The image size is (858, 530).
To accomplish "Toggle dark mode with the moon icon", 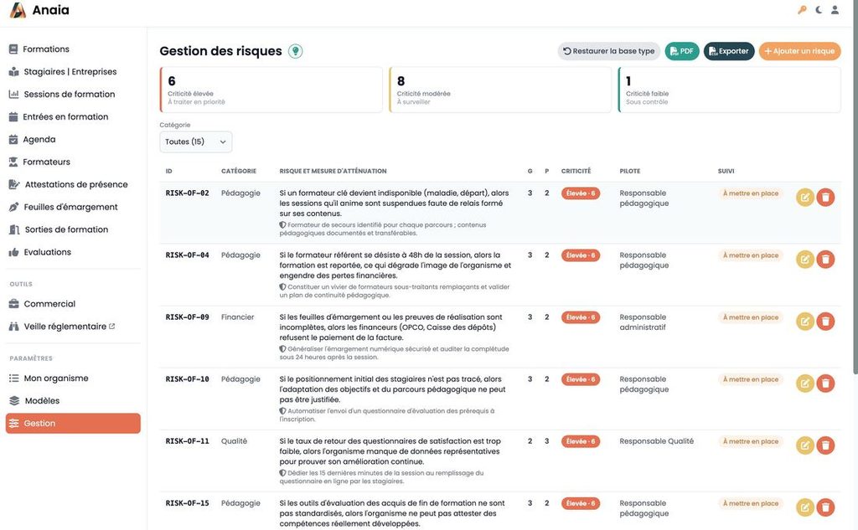I will tap(819, 10).
